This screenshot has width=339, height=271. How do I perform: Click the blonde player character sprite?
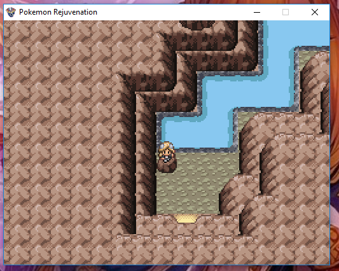166,151
